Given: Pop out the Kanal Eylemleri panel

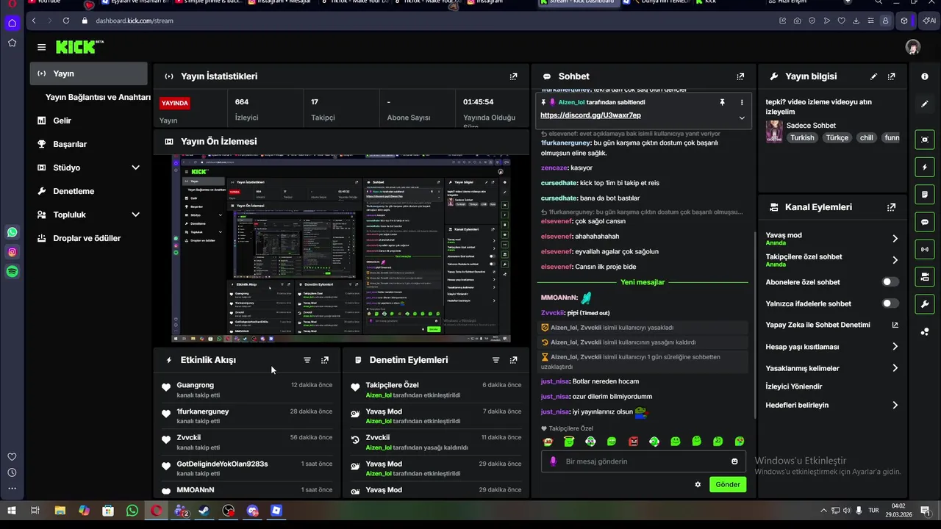Looking at the screenshot, I should click(x=891, y=207).
